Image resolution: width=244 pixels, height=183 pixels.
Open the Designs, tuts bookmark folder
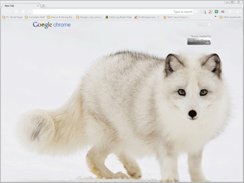click(89, 17)
